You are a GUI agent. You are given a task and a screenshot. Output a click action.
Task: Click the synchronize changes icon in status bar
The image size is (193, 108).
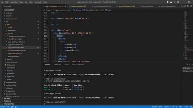[x=8, y=107]
